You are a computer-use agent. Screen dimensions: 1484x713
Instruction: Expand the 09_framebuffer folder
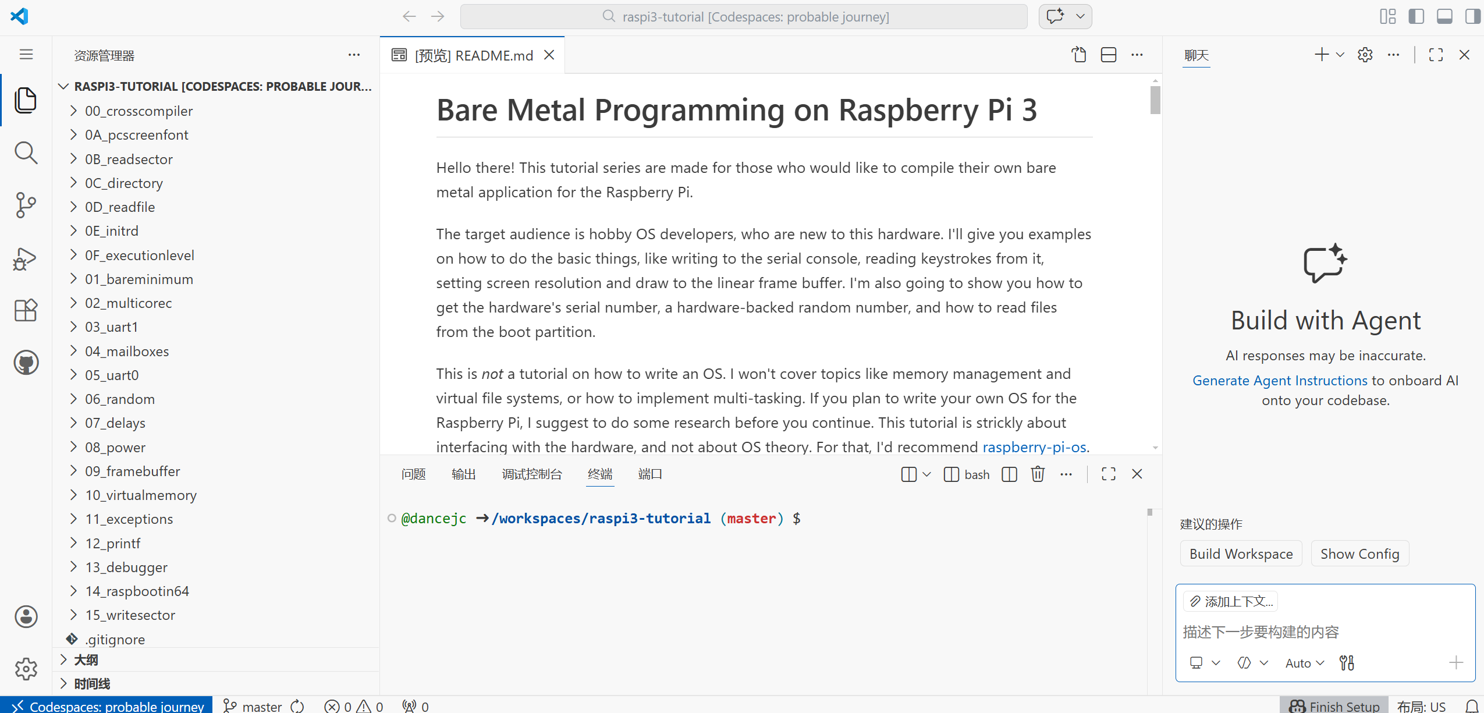[132, 471]
